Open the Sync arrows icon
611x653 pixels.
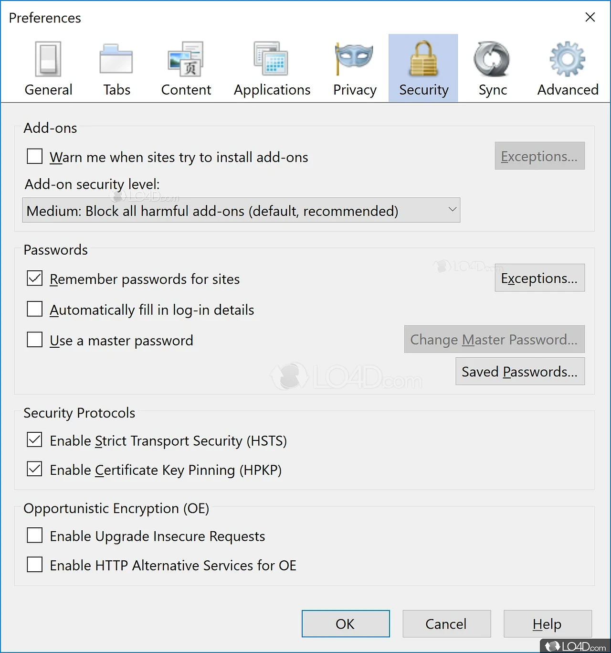tap(492, 59)
